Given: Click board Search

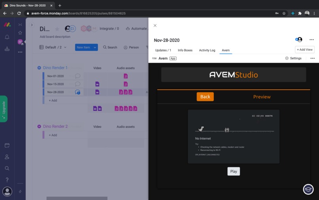Looking at the screenshot, I should click(x=110, y=47).
